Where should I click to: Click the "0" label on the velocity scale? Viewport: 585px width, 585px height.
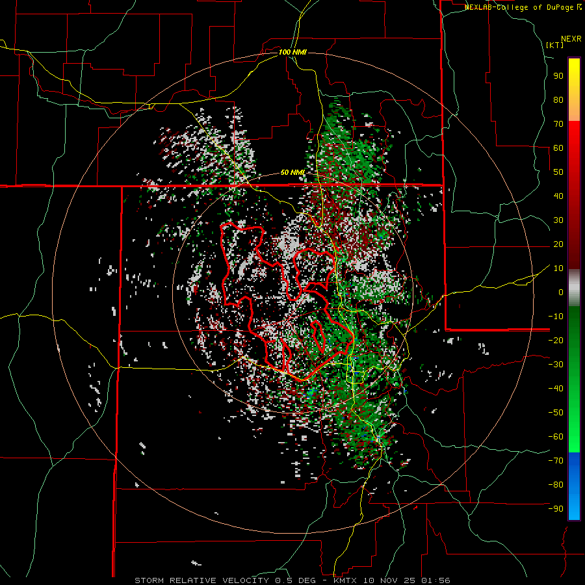pos(561,292)
